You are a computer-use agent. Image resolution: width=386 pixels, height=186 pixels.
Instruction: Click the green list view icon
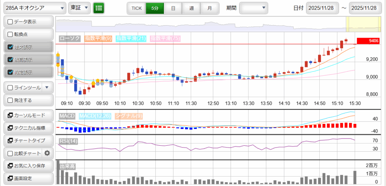tap(99, 8)
